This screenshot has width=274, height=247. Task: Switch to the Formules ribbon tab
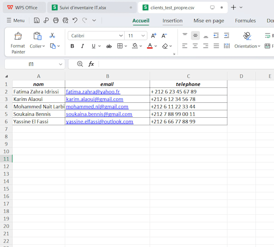coord(245,21)
